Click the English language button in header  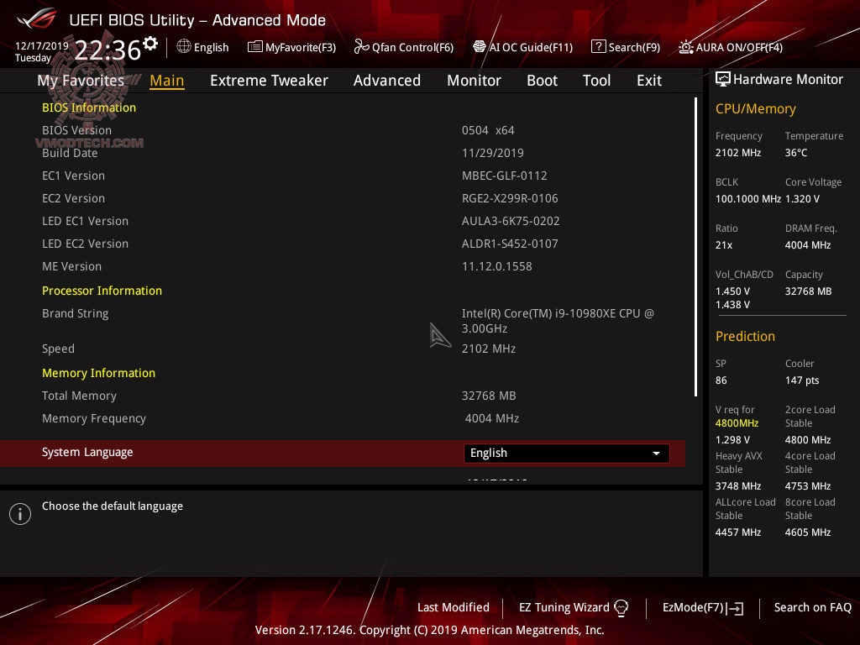coord(202,47)
